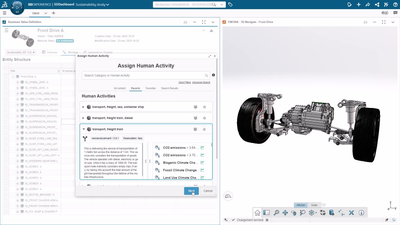The image size is (400, 225).
Task: Click the Advanced Search link
Action: [x=201, y=82]
